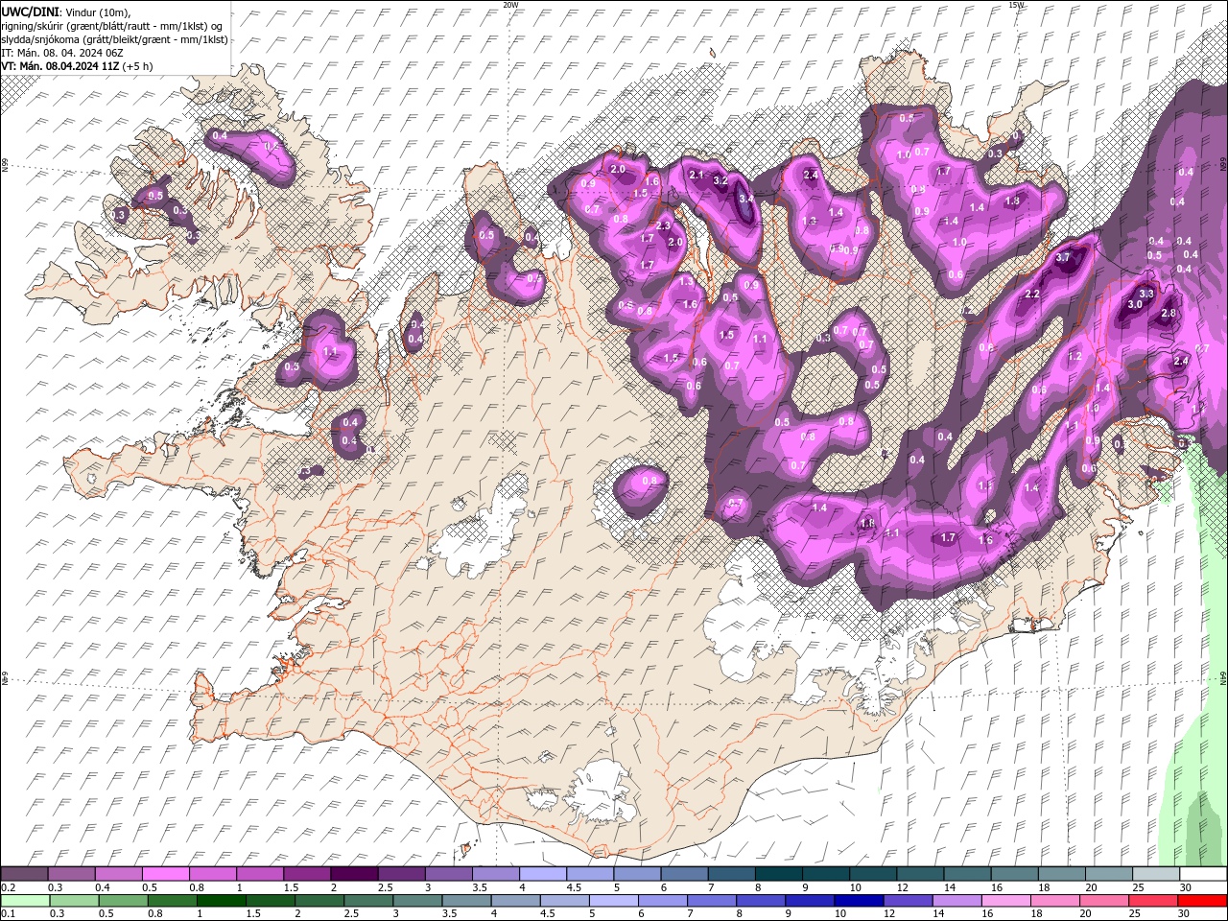This screenshot has width=1228, height=921.
Task: Click the 3.0 snowfall value on the map
Action: [1134, 304]
